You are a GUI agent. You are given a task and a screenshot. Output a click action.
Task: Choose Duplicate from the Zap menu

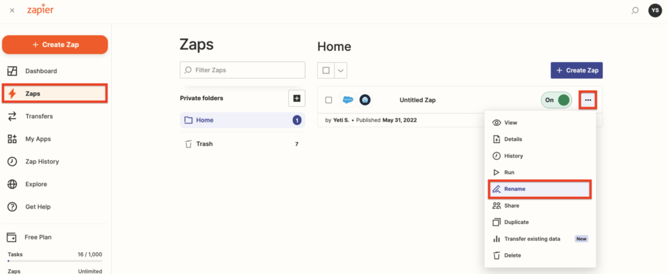pos(540,222)
